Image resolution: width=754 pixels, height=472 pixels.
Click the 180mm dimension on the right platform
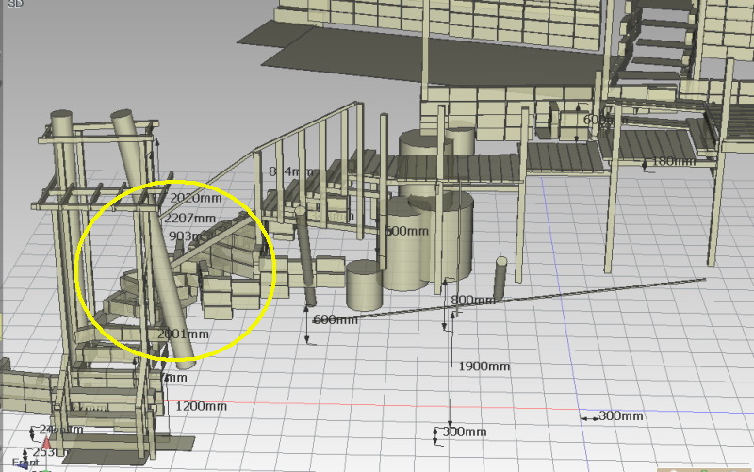pyautogui.click(x=673, y=162)
